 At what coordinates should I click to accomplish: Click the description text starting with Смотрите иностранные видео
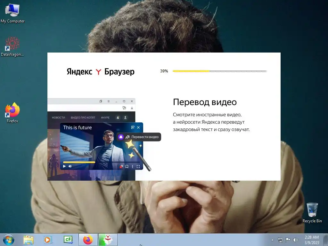(x=211, y=122)
